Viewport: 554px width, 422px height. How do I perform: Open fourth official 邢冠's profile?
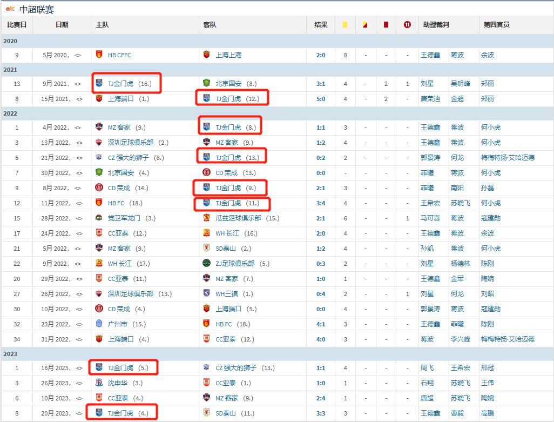(487, 368)
